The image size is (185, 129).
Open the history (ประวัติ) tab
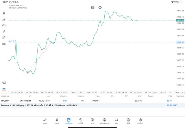[x=80, y=121]
